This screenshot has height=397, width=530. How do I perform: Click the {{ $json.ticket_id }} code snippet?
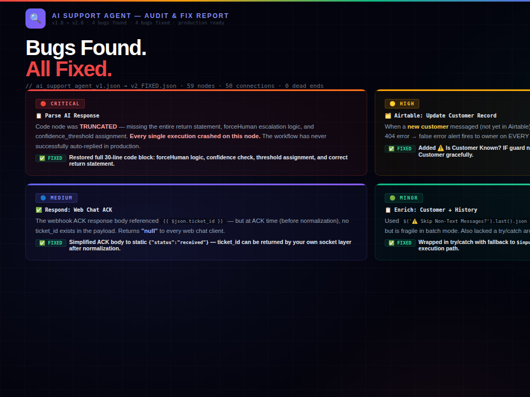[193, 221]
